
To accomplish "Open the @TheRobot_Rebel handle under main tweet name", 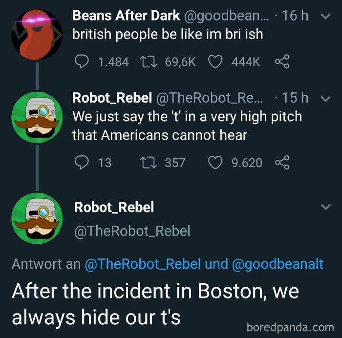I will click(x=132, y=231).
